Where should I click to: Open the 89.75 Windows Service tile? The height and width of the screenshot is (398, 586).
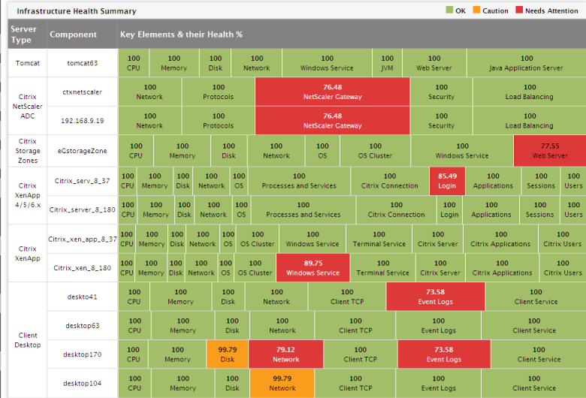pyautogui.click(x=313, y=268)
